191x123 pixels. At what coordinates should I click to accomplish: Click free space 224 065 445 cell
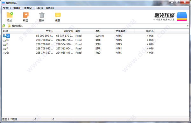click(x=65, y=53)
